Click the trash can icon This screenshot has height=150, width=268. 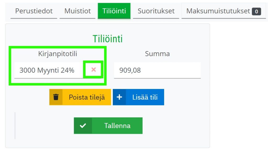(x=56, y=97)
